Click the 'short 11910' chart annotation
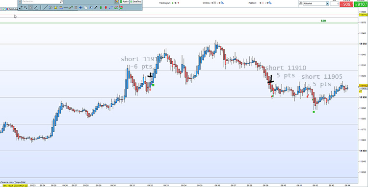Screen dimensions: 368x187 tap(286, 68)
